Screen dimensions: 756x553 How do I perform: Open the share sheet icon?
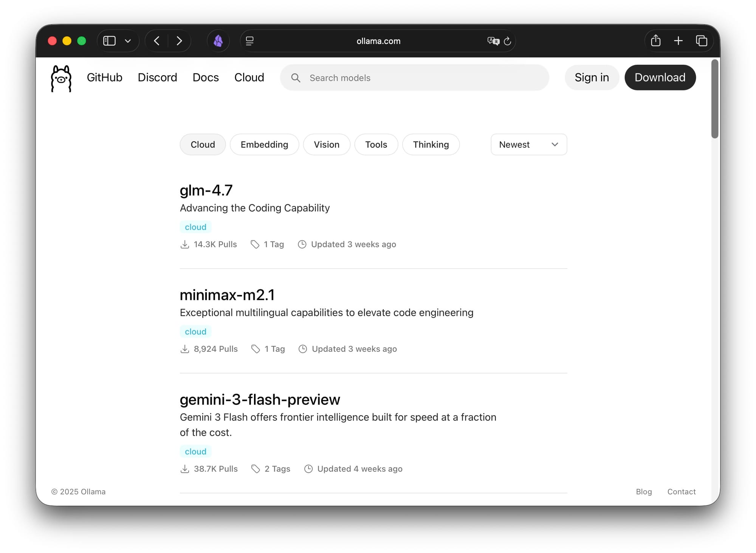pyautogui.click(x=655, y=41)
